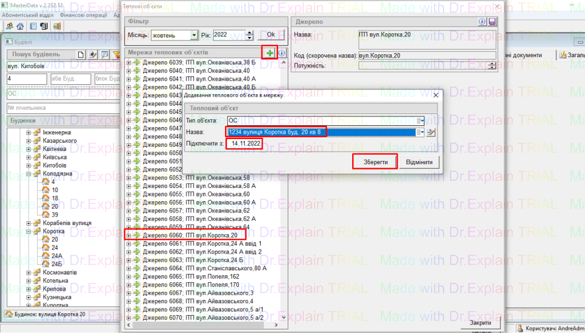
Task: Click the edit icon beside the Назва combo box
Action: coord(432,132)
